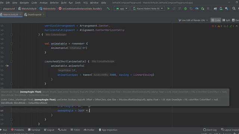Click the Stop square icon

(x=208, y=9)
